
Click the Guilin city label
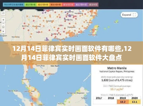click(61, 25)
